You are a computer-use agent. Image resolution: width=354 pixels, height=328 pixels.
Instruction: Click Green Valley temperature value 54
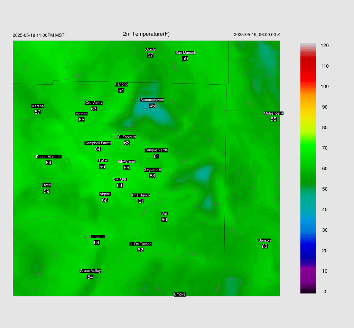pyautogui.click(x=90, y=277)
